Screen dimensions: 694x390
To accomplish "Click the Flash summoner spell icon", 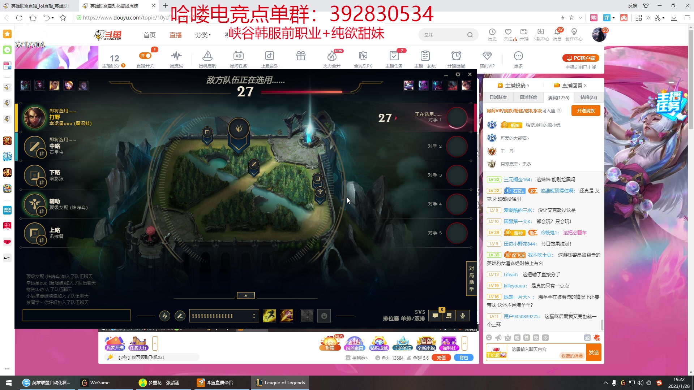I will [x=269, y=316].
